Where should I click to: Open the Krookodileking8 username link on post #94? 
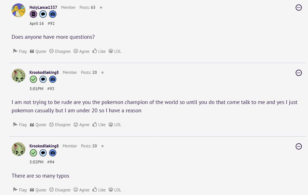tap(44, 146)
